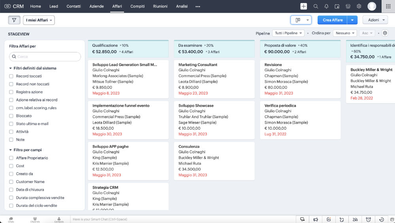Open the megaphone announcements icon
This screenshot has height=223, width=395.
pyautogui.click(x=315, y=219)
